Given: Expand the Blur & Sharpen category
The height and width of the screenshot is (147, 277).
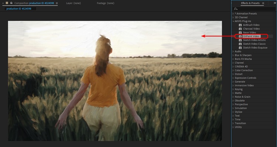Looking at the screenshot, I should coord(233,55).
